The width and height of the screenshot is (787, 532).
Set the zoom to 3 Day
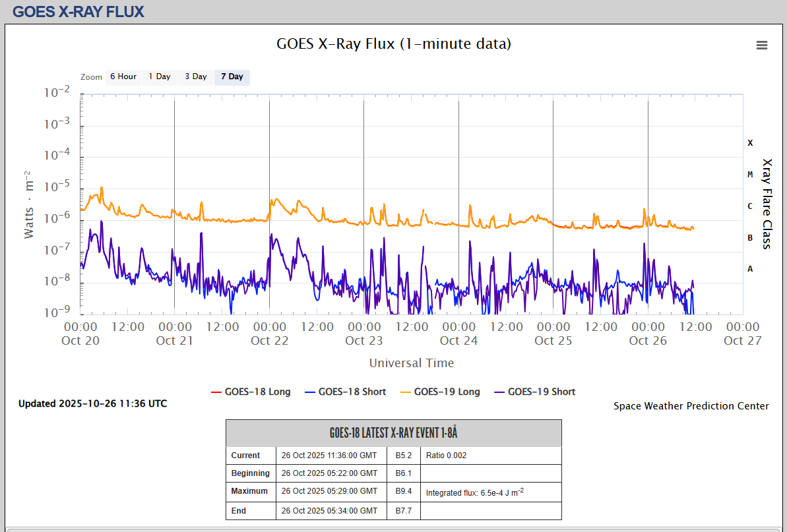click(x=195, y=77)
